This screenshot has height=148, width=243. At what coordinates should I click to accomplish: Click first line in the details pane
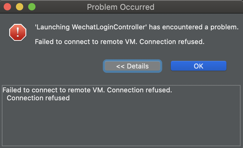[x=87, y=90]
